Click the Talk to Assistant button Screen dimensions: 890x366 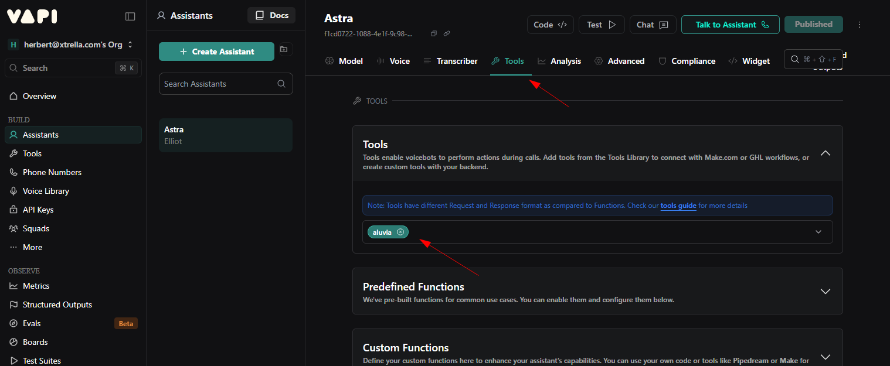(x=730, y=25)
